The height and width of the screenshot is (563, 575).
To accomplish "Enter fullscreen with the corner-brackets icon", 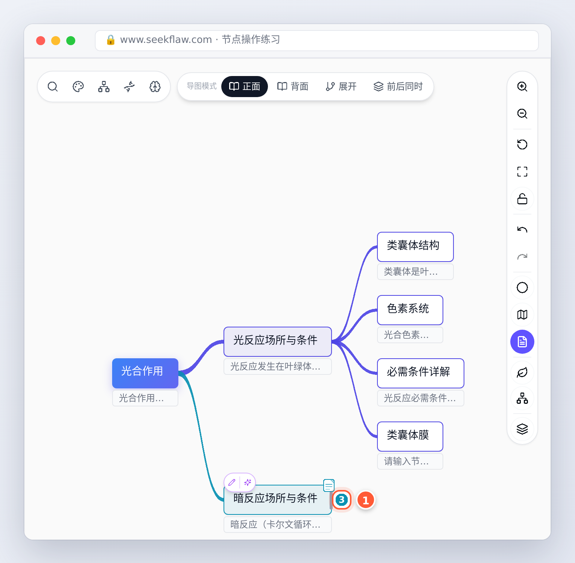I will coord(522,172).
